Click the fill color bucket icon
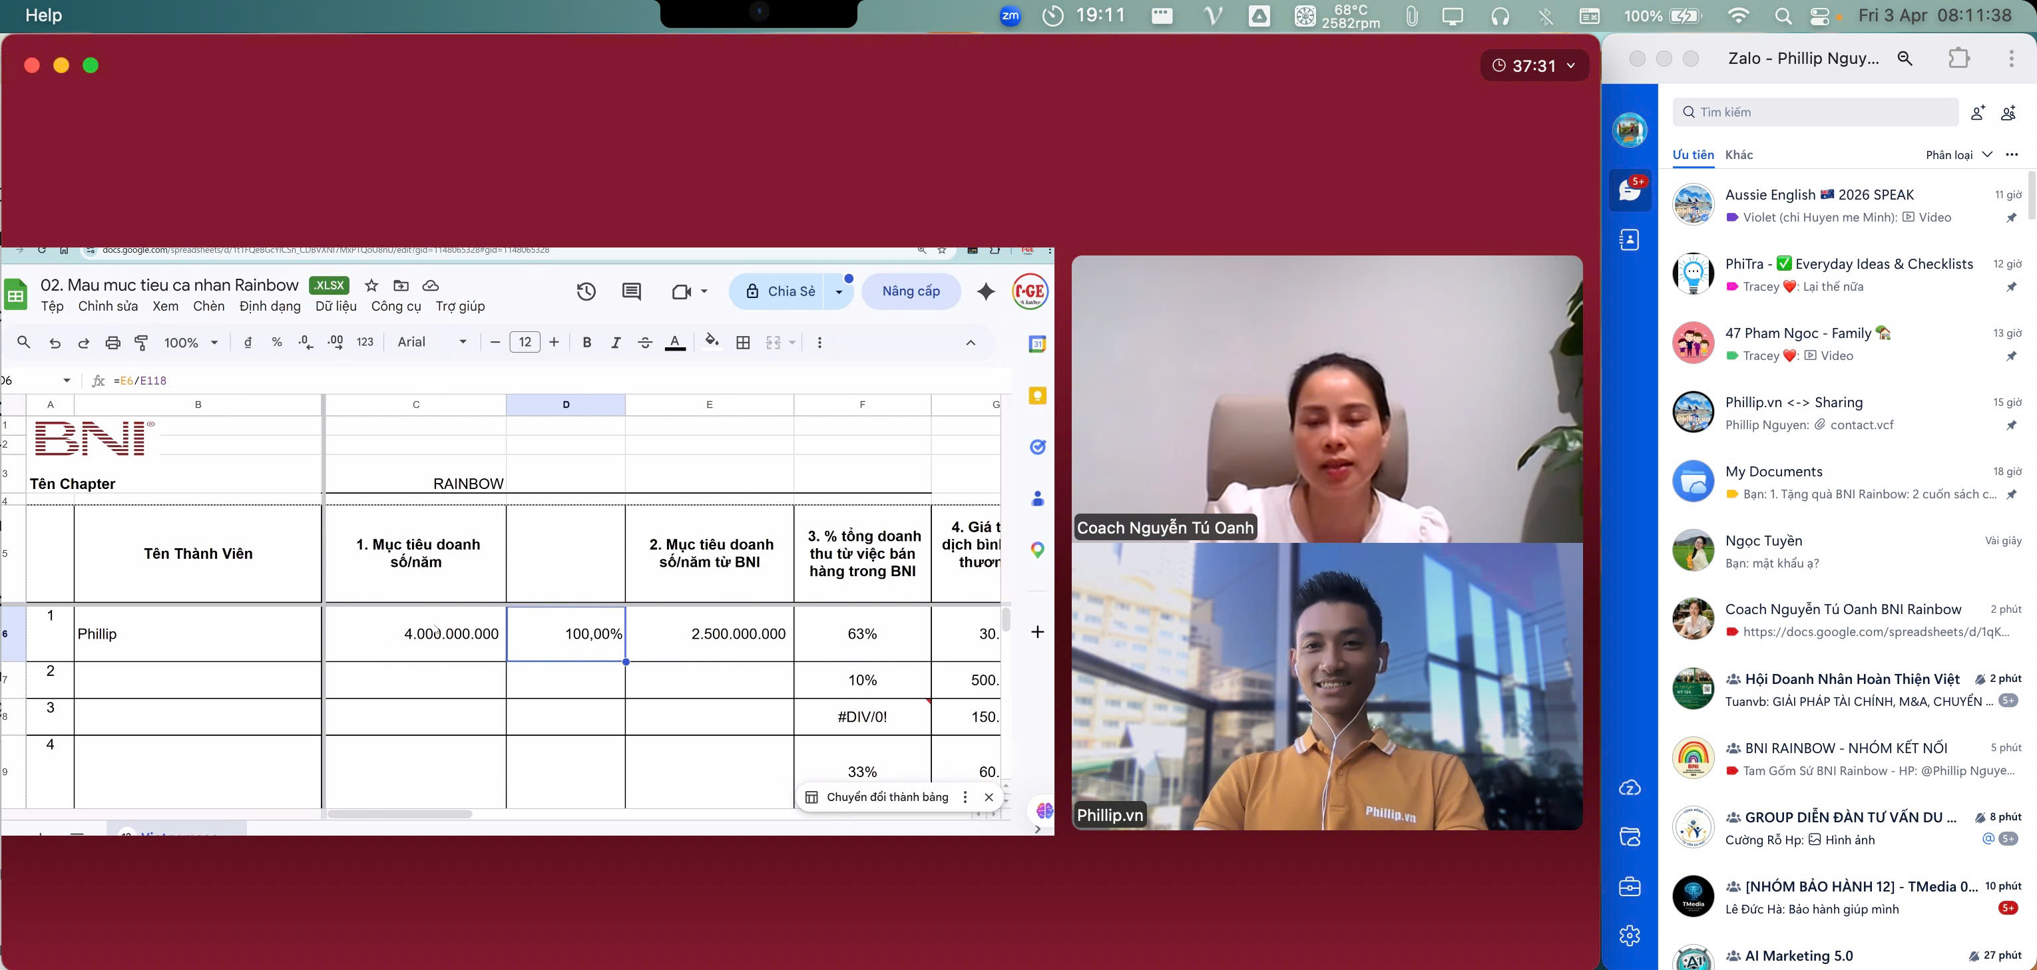 pos(712,341)
